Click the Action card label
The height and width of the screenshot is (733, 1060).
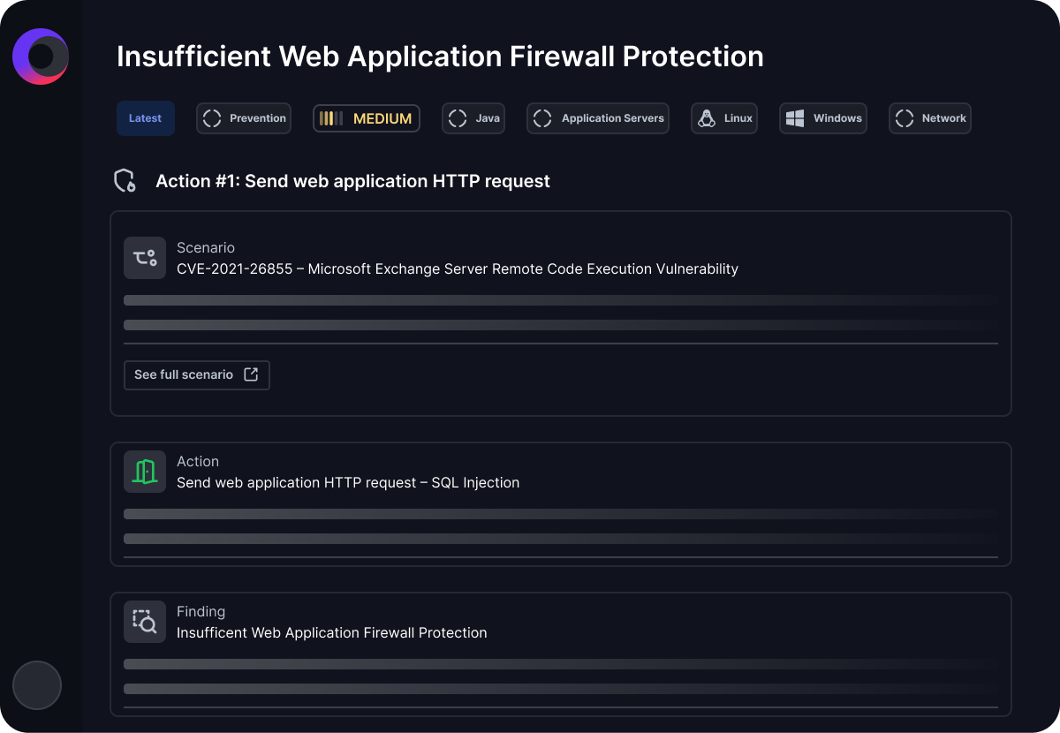pos(198,462)
